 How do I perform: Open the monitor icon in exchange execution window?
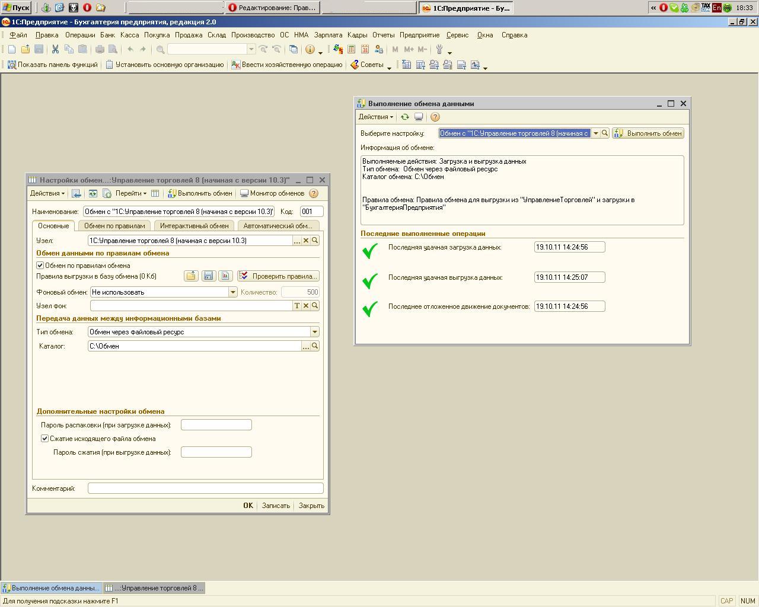pyautogui.click(x=419, y=117)
